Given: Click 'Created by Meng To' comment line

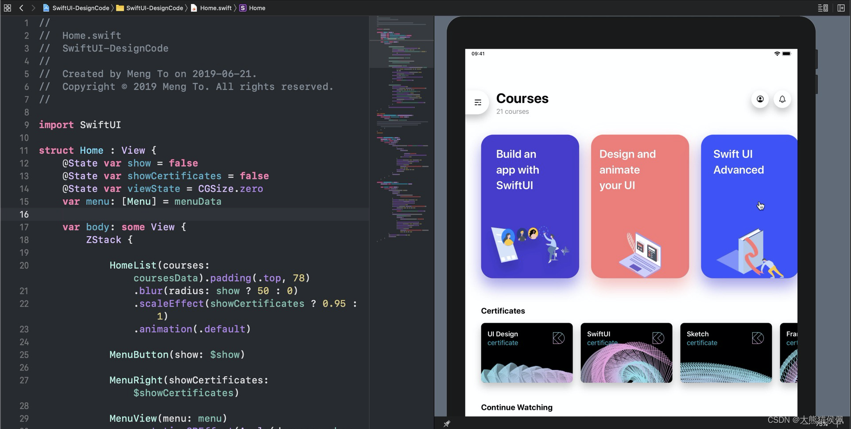Looking at the screenshot, I should 148,74.
